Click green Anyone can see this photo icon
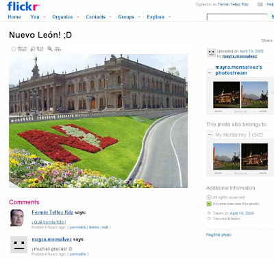The image size is (274, 259). pyautogui.click(x=209, y=204)
